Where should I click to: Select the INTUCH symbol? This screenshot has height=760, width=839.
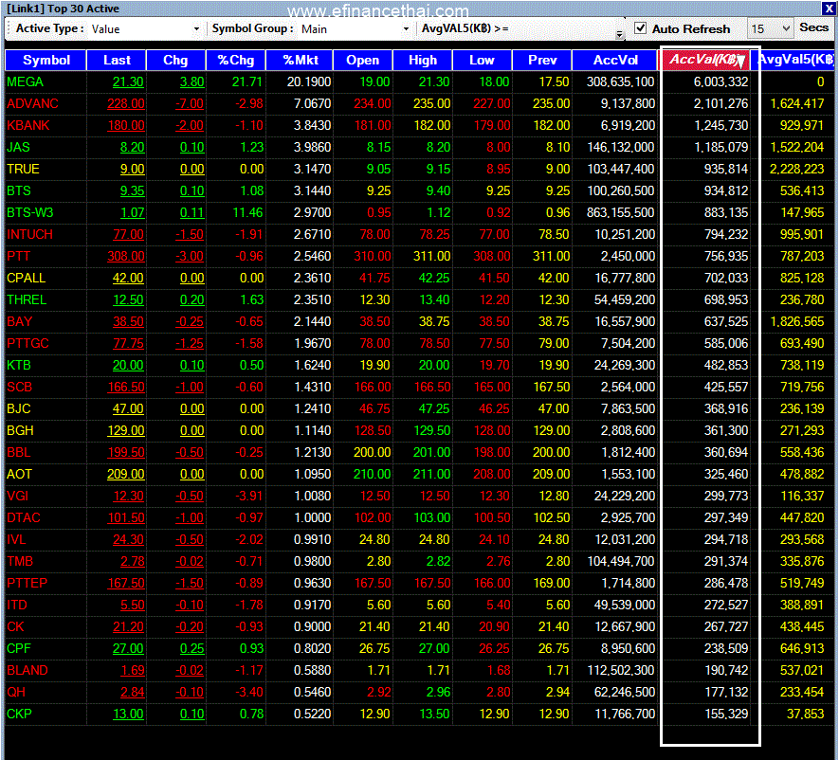(29, 234)
